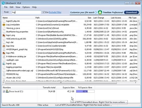This screenshot has height=108, width=142.
Task: Click the vertical scrollbar down arrow
Action: [139, 80]
